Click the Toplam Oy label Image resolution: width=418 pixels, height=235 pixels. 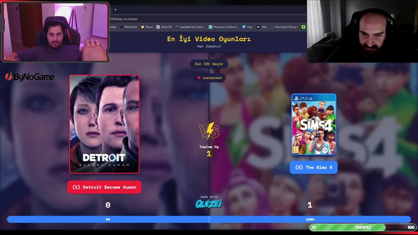click(209, 147)
